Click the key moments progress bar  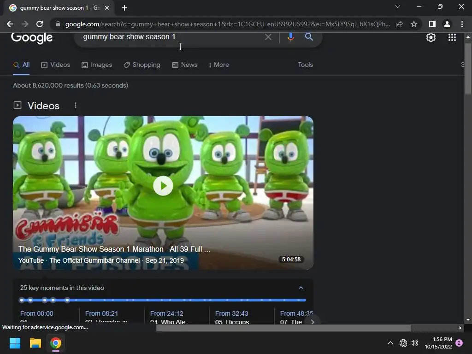(163, 300)
